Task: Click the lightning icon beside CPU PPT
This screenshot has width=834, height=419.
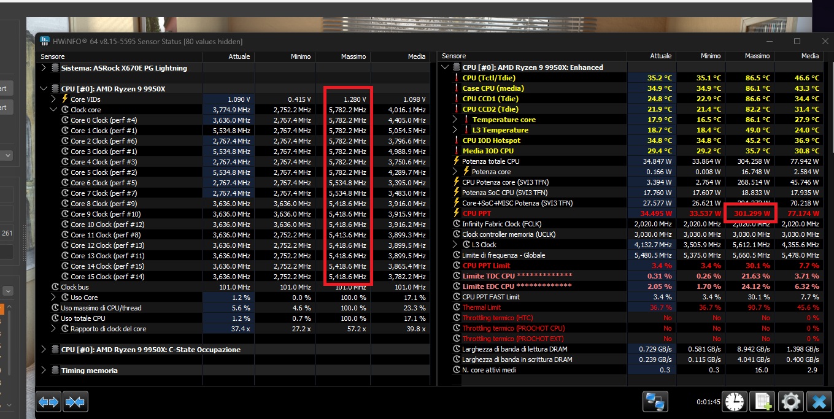Action: click(x=456, y=213)
